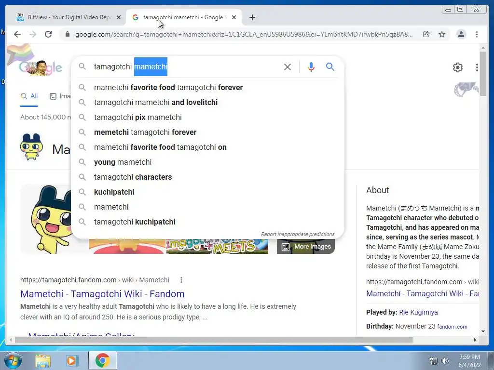This screenshot has height=370, width=494.
Task: Clear the search box with the X
Action: click(x=288, y=67)
